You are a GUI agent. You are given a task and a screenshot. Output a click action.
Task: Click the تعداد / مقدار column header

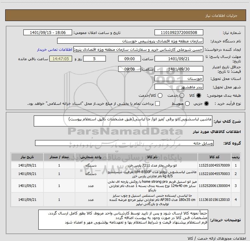pos(59,157)
